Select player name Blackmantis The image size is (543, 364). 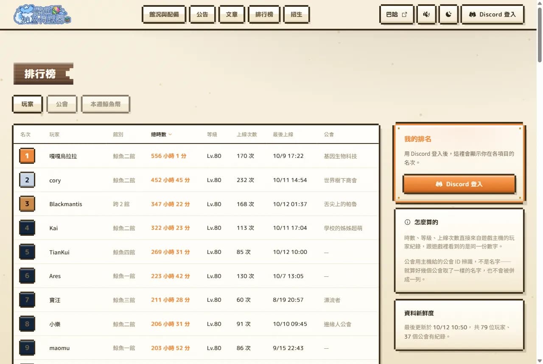point(66,204)
